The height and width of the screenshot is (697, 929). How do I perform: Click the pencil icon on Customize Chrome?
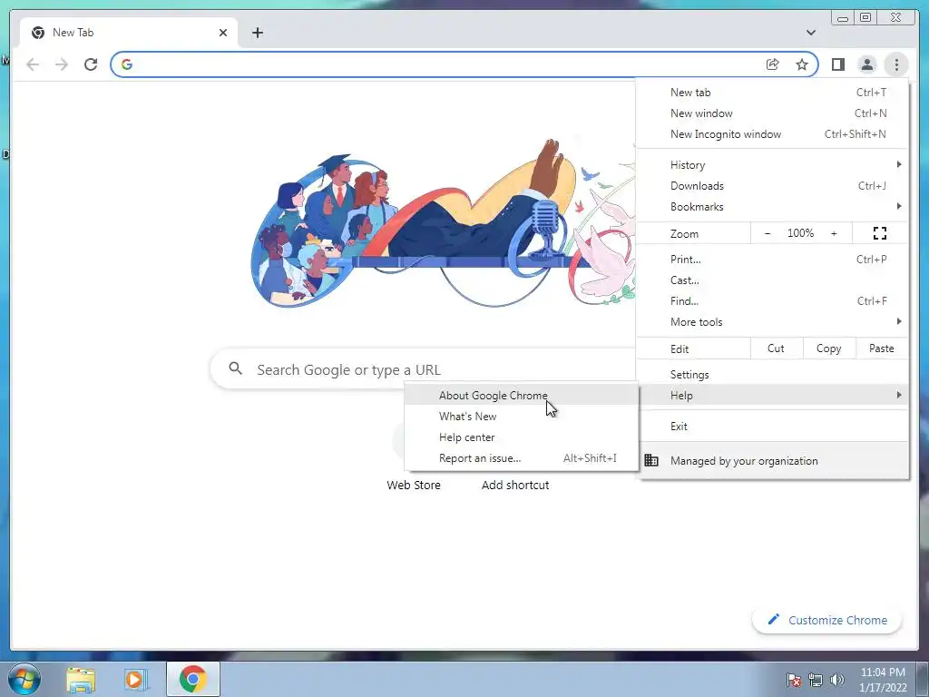click(773, 619)
